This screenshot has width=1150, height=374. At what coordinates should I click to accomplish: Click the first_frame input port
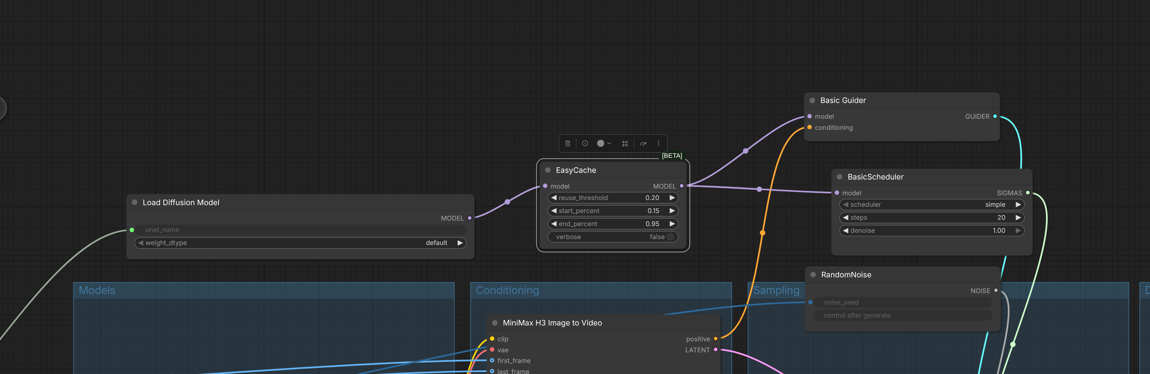[x=492, y=361]
